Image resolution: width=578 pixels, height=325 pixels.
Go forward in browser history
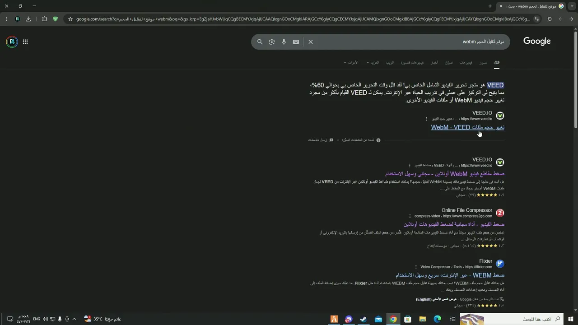560,19
